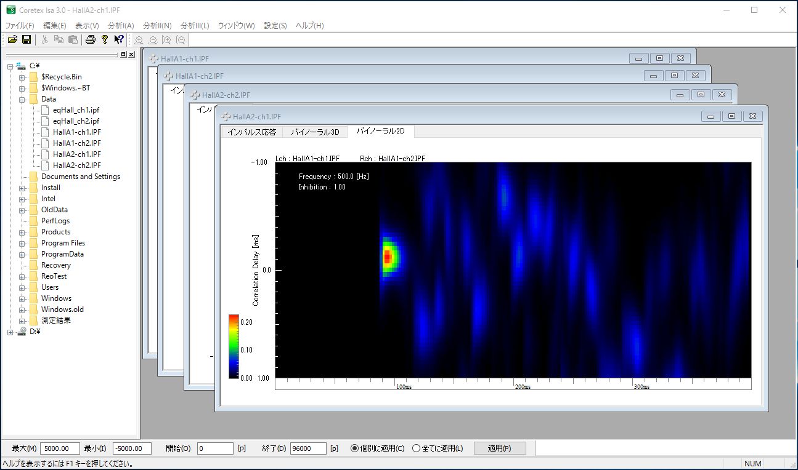Open the 分析III(L) menu

pos(195,26)
